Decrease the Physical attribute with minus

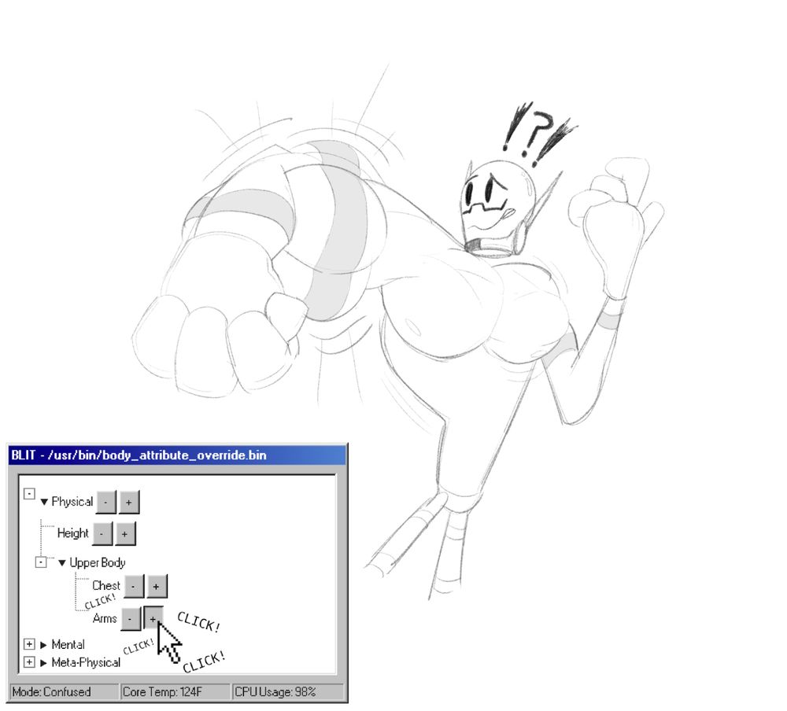pyautogui.click(x=106, y=503)
